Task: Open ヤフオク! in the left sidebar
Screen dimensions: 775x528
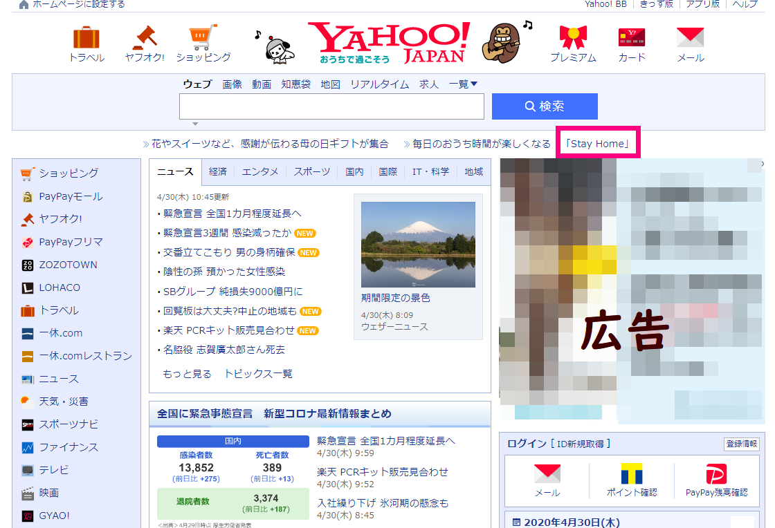Action: [60, 218]
